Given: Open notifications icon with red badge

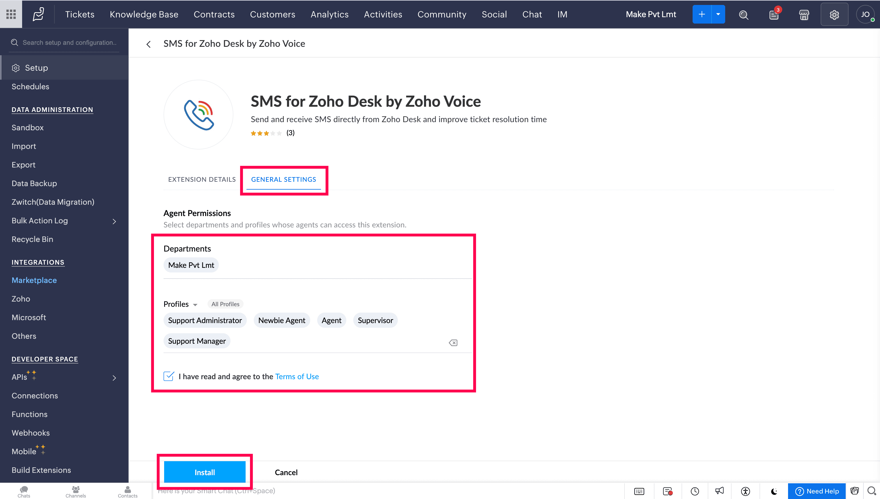Looking at the screenshot, I should (774, 15).
